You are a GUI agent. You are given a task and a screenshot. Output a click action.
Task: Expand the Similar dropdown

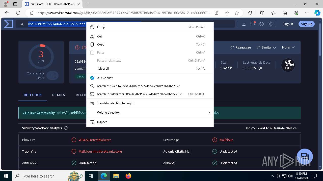click(x=266, y=47)
